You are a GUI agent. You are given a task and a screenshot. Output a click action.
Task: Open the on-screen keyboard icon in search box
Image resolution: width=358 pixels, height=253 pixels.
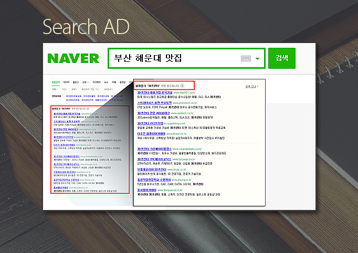246,59
